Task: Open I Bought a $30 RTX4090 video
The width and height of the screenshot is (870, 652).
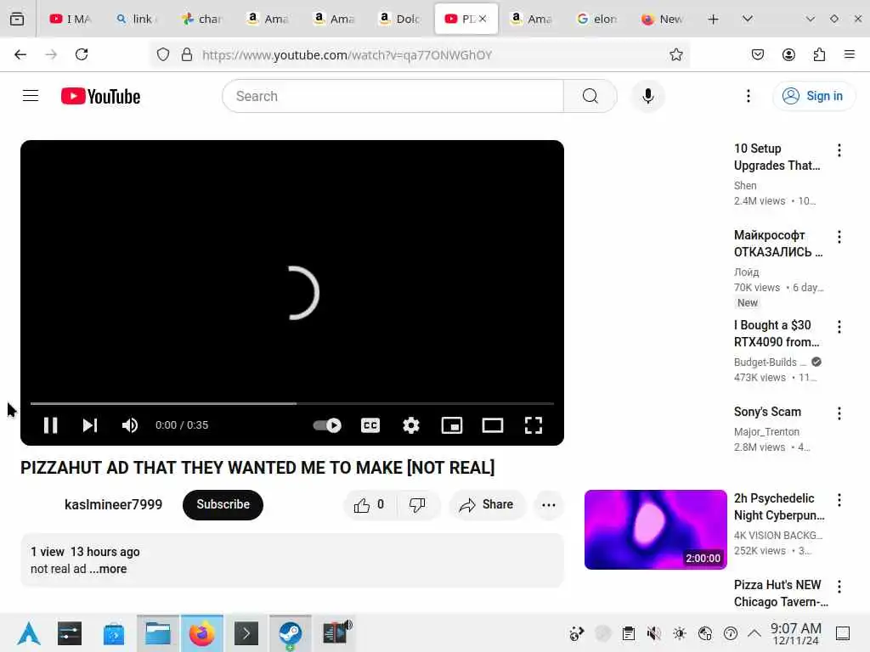Action: pos(777,333)
